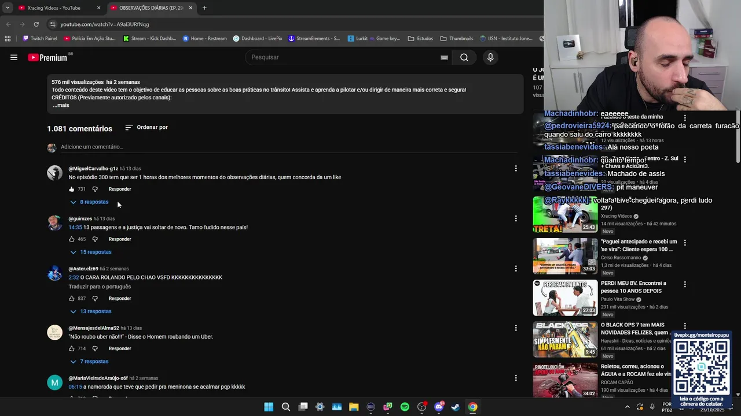This screenshot has height=416, width=741.
Task: Open options menu for Aster.elz69 comment
Action: tap(516, 269)
